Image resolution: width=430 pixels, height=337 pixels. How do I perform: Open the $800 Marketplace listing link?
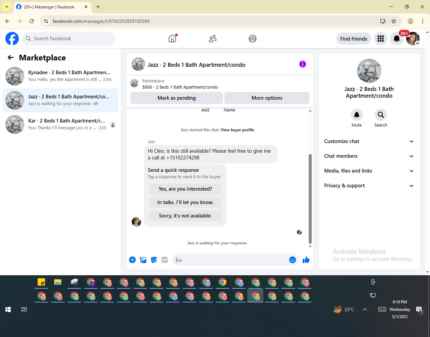click(x=180, y=87)
